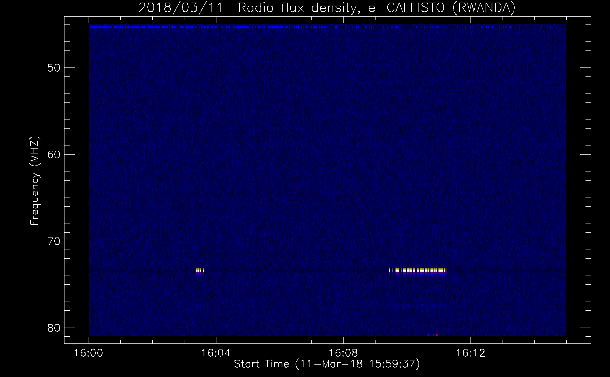Click the 16:00 time tick label
The height and width of the screenshot is (377, 610).
pyautogui.click(x=89, y=353)
